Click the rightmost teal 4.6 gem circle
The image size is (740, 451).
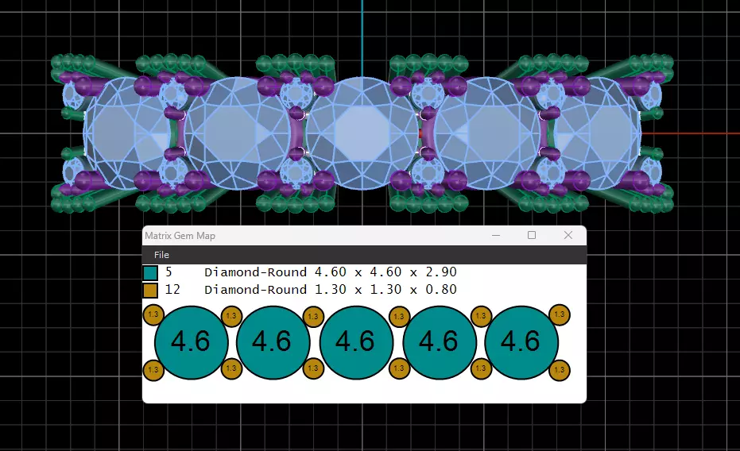[521, 342]
